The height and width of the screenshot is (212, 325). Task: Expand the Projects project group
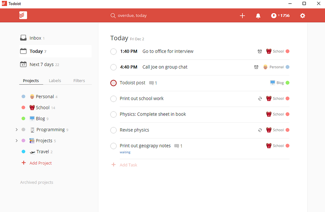17,140
